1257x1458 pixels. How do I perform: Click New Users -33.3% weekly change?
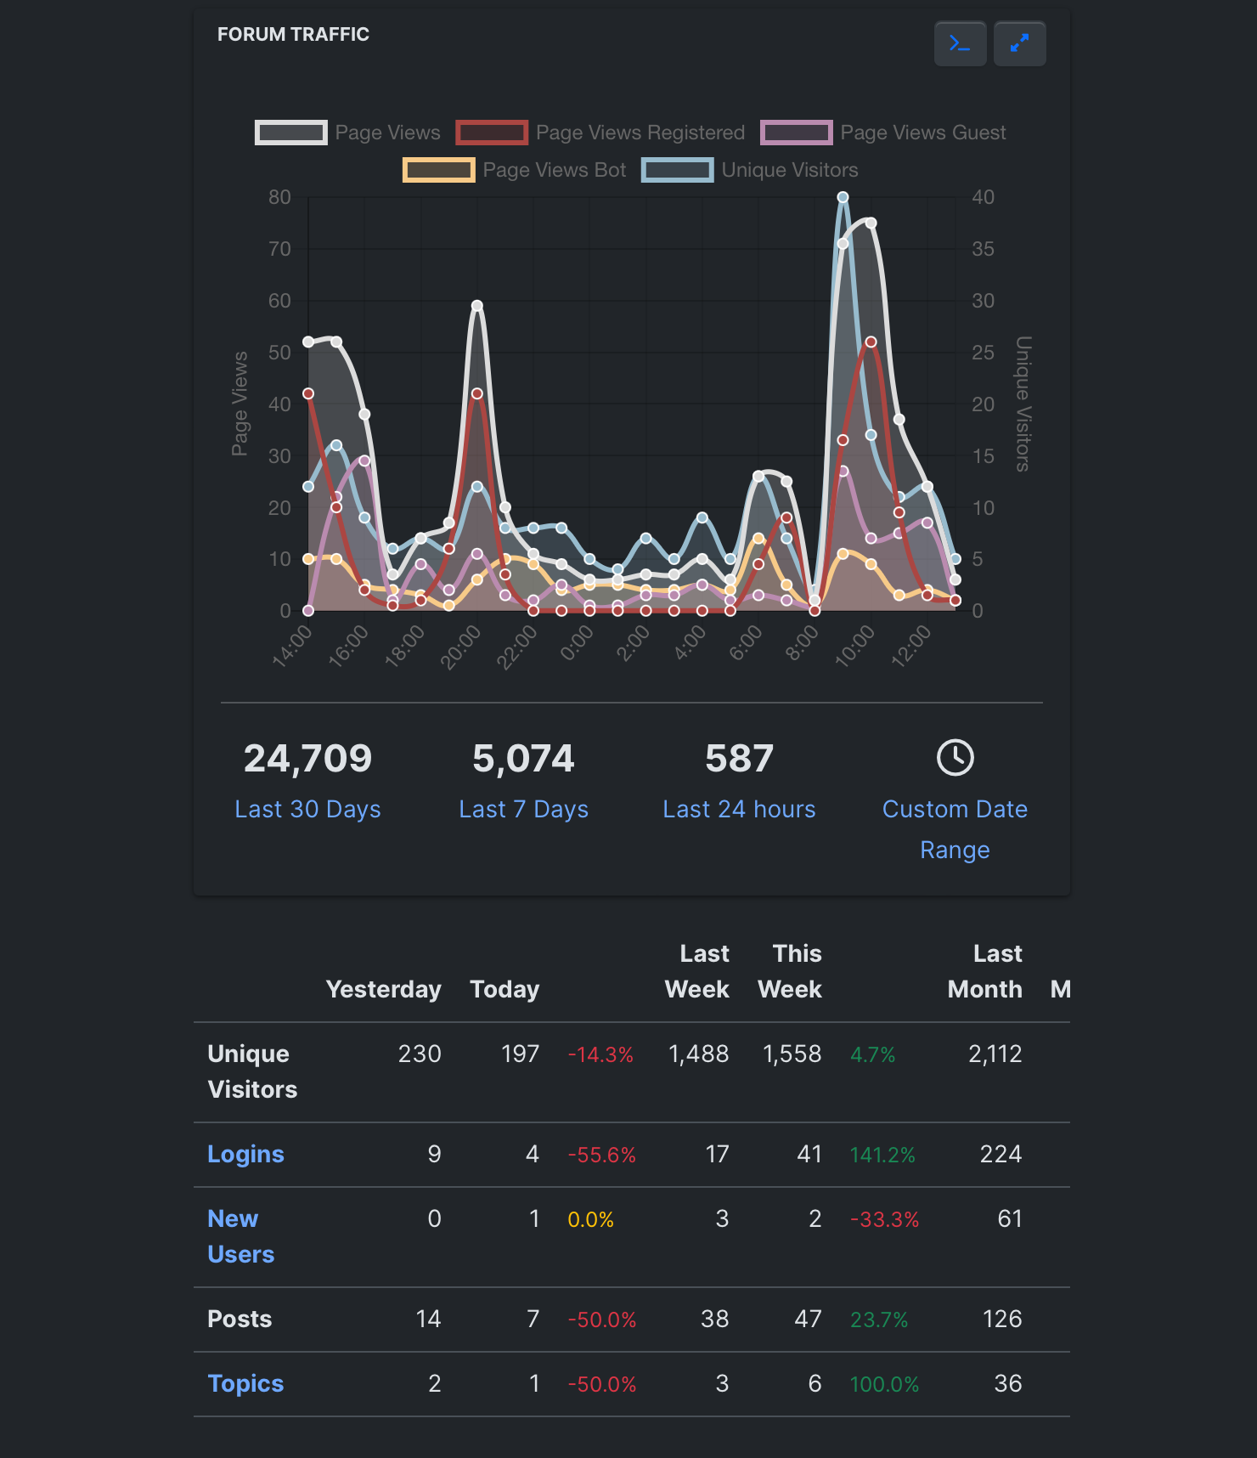(x=884, y=1219)
